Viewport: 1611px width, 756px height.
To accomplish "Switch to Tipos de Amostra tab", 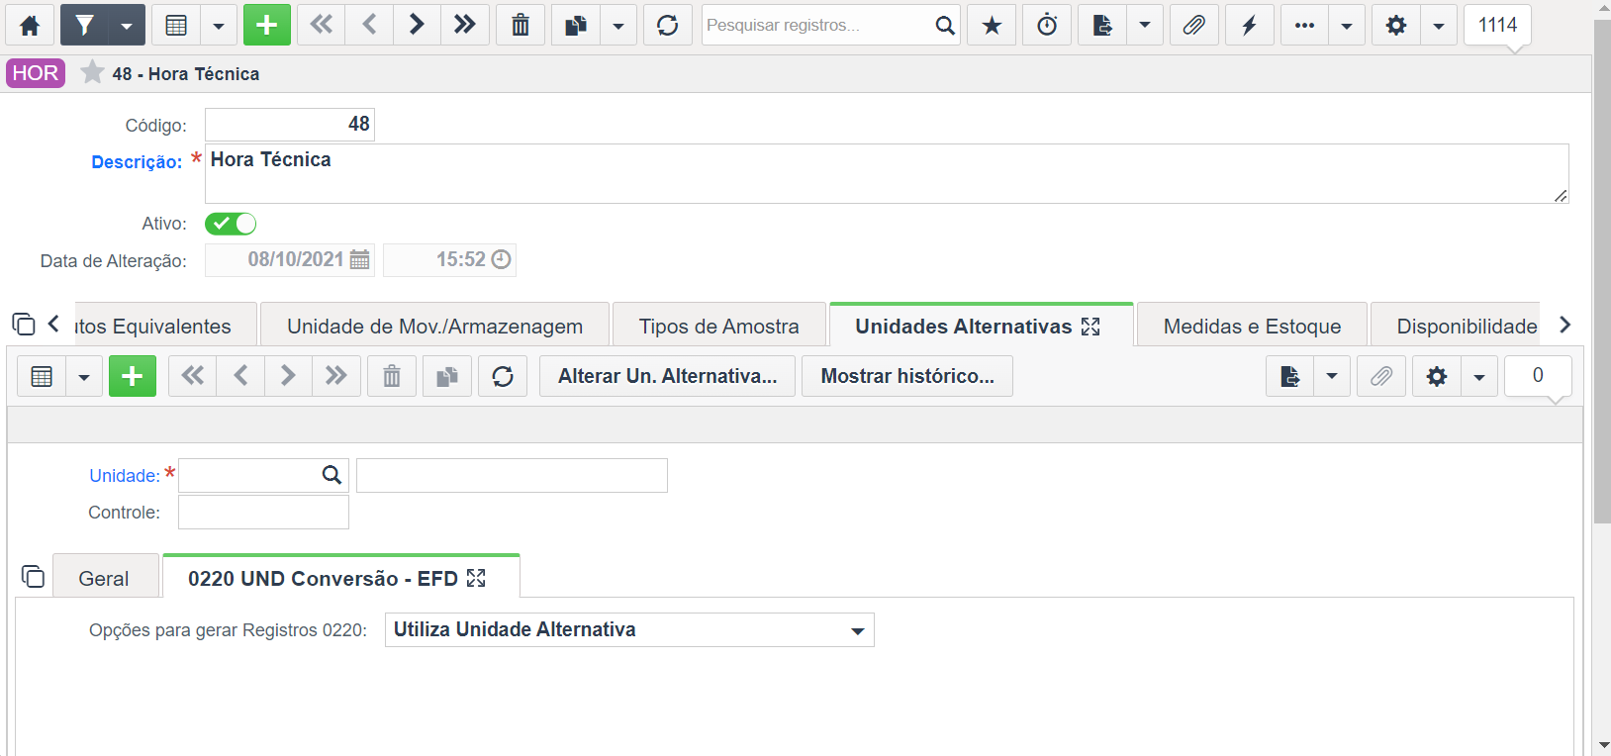I will pyautogui.click(x=718, y=326).
